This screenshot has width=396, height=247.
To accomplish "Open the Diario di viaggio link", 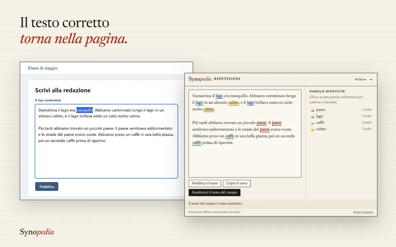I will (42, 68).
